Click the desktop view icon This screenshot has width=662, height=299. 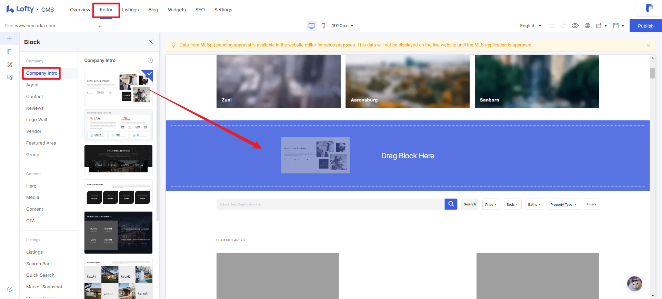pyautogui.click(x=311, y=26)
